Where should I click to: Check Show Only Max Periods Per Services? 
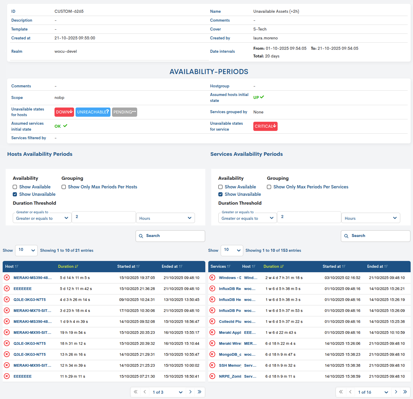pyautogui.click(x=269, y=187)
